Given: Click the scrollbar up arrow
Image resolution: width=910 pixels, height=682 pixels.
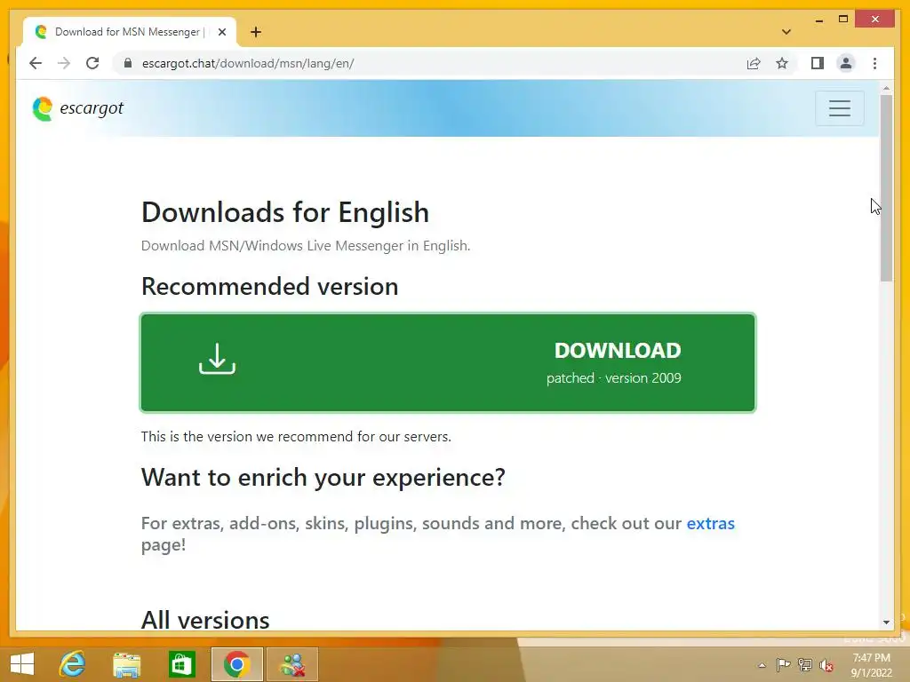Looking at the screenshot, I should pyautogui.click(x=886, y=88).
